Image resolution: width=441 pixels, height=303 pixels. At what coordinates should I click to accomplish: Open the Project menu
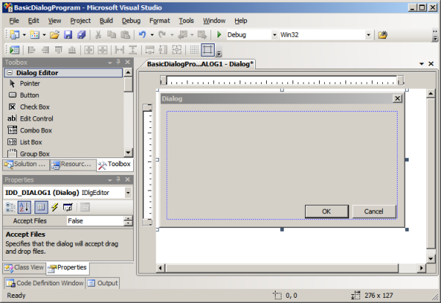pos(80,21)
